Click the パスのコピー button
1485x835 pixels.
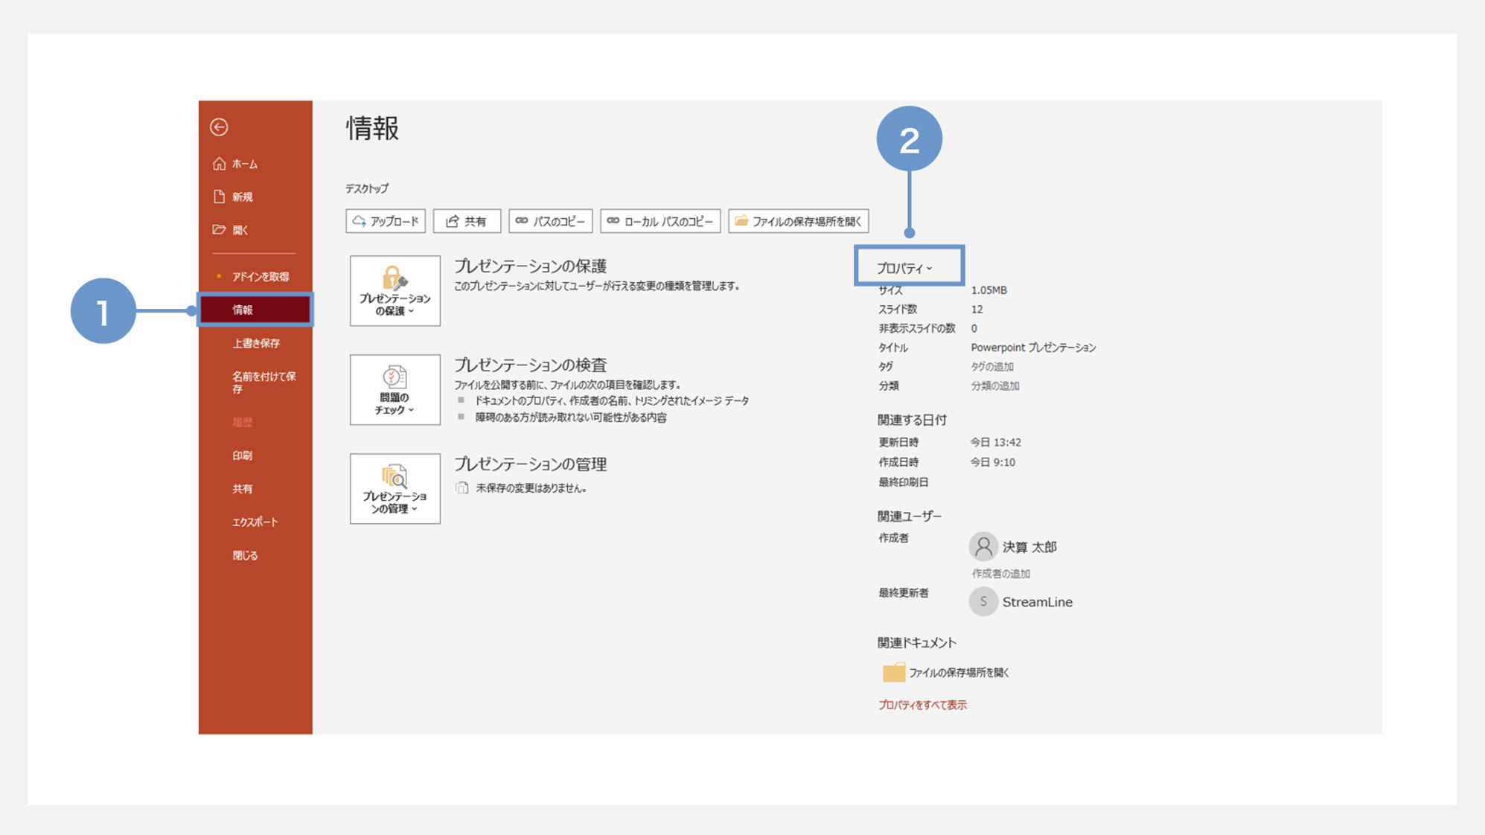click(550, 221)
